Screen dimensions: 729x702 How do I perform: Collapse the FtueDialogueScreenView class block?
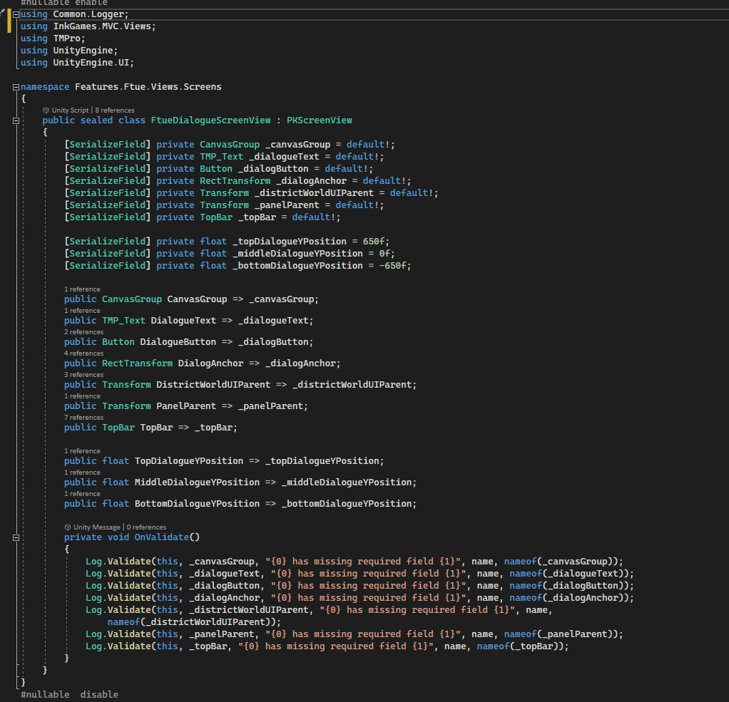pyautogui.click(x=16, y=120)
